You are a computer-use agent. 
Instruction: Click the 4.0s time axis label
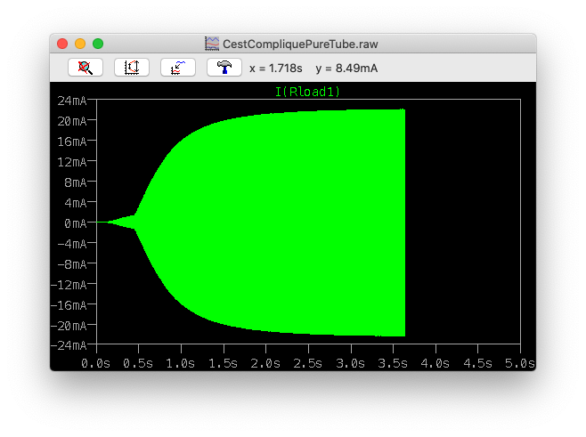[x=435, y=363]
